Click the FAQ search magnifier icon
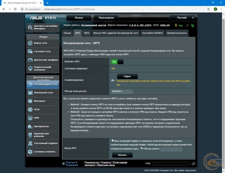 [x=193, y=164]
